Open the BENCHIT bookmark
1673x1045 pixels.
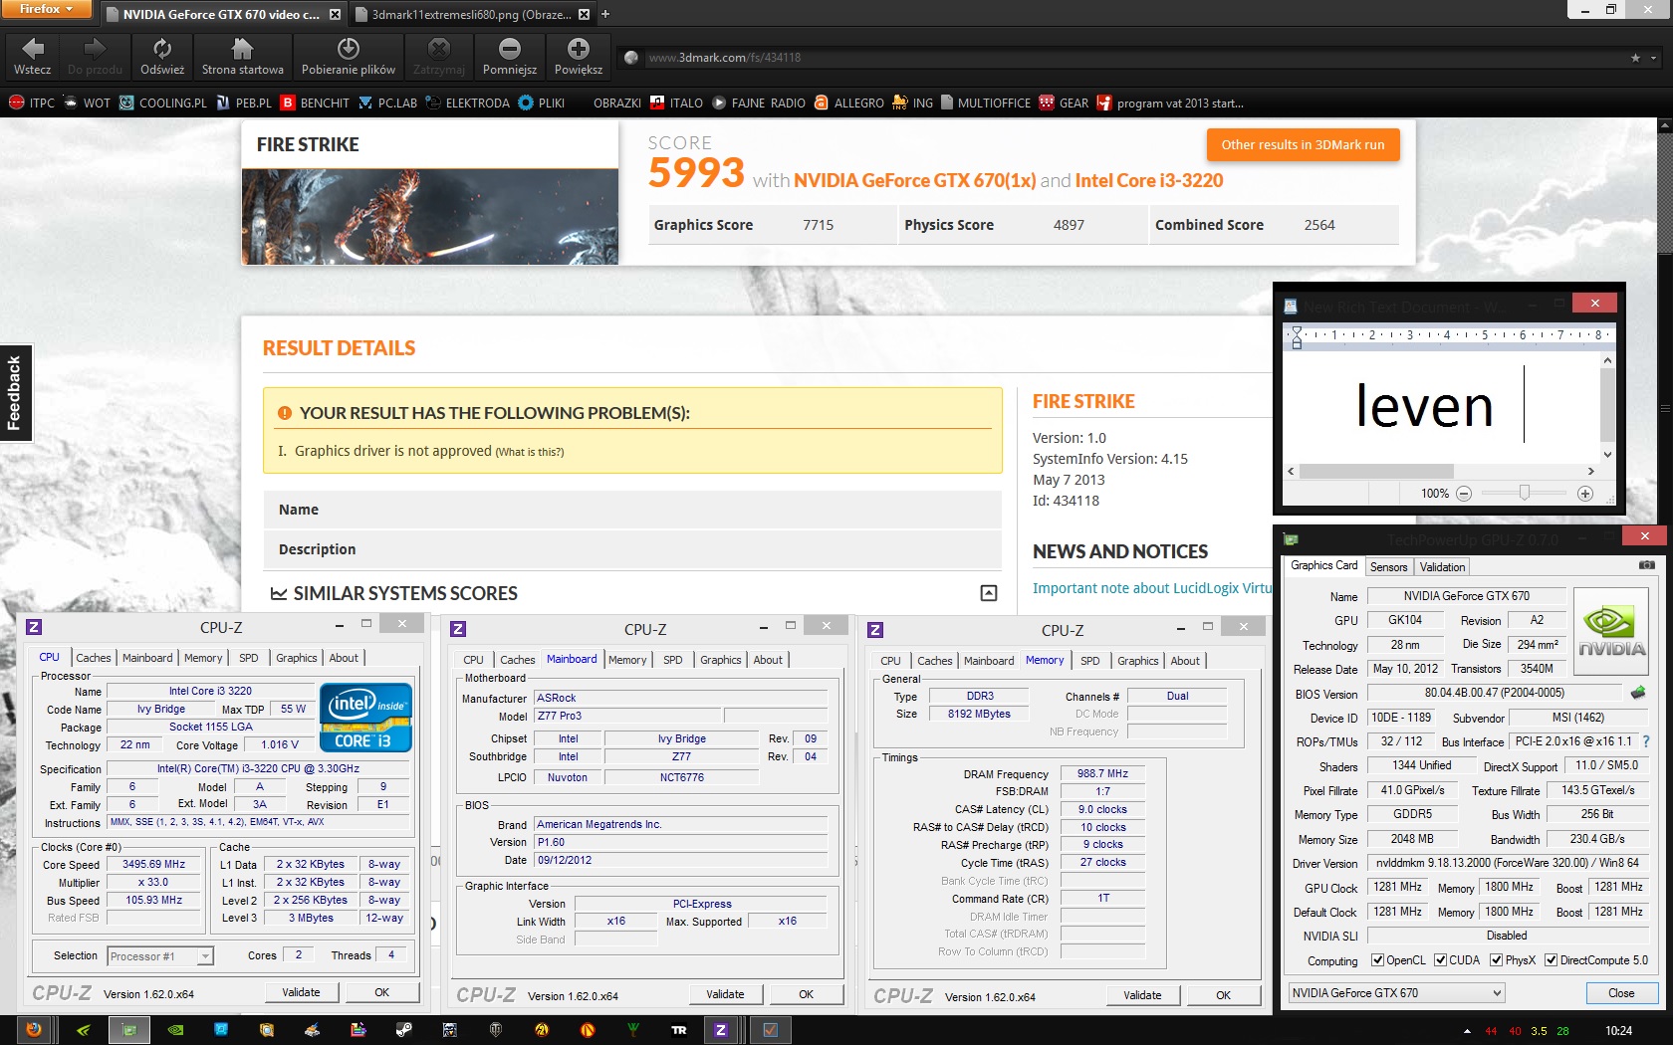point(316,103)
